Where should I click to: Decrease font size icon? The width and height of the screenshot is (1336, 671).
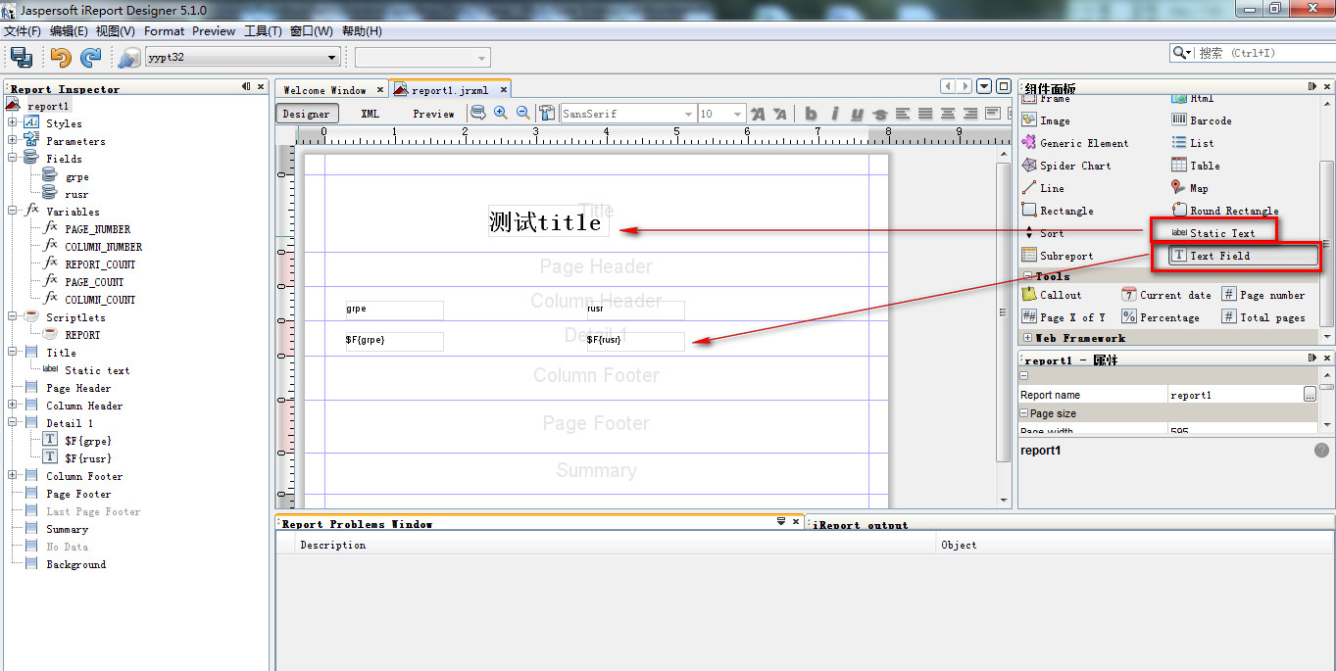click(x=780, y=114)
